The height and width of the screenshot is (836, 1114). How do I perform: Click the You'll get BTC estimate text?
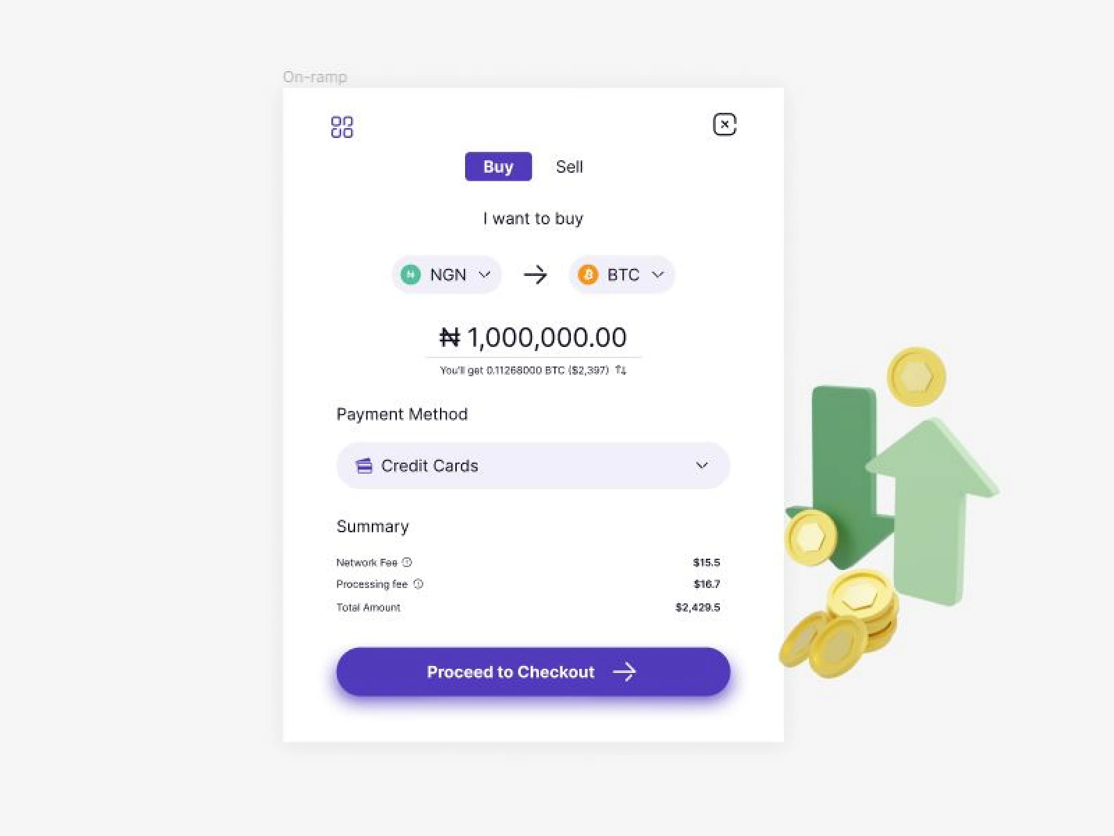[x=524, y=370]
